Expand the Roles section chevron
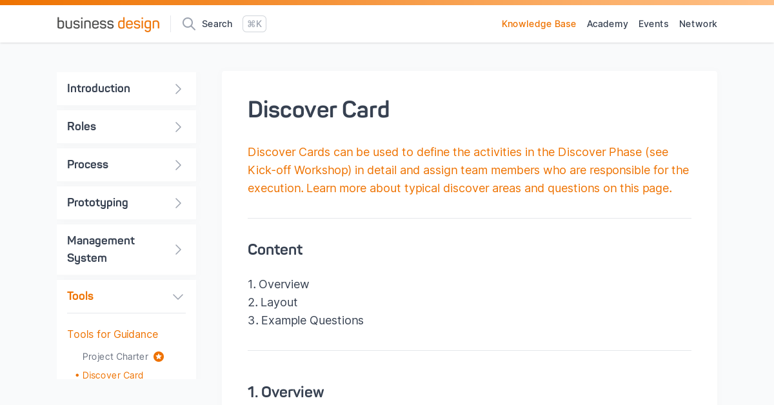Image resolution: width=774 pixels, height=405 pixels. pyautogui.click(x=179, y=127)
